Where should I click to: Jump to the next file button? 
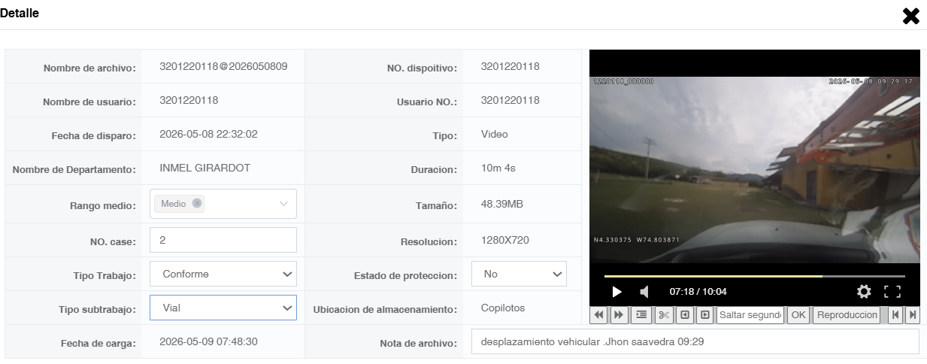tap(913, 315)
